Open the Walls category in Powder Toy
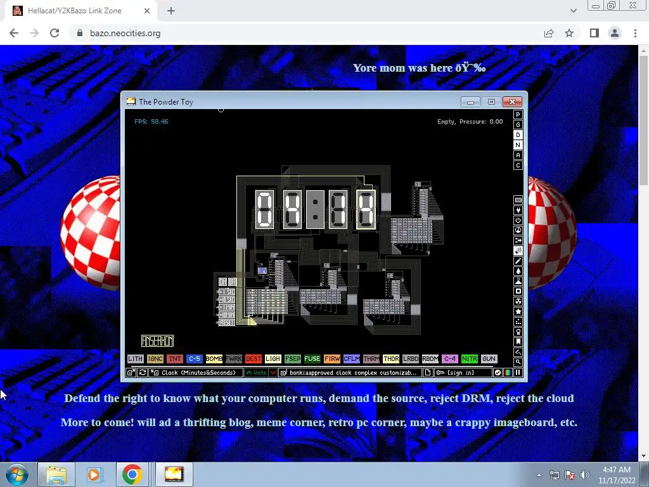Screen dimensions: 649x487 518,200
